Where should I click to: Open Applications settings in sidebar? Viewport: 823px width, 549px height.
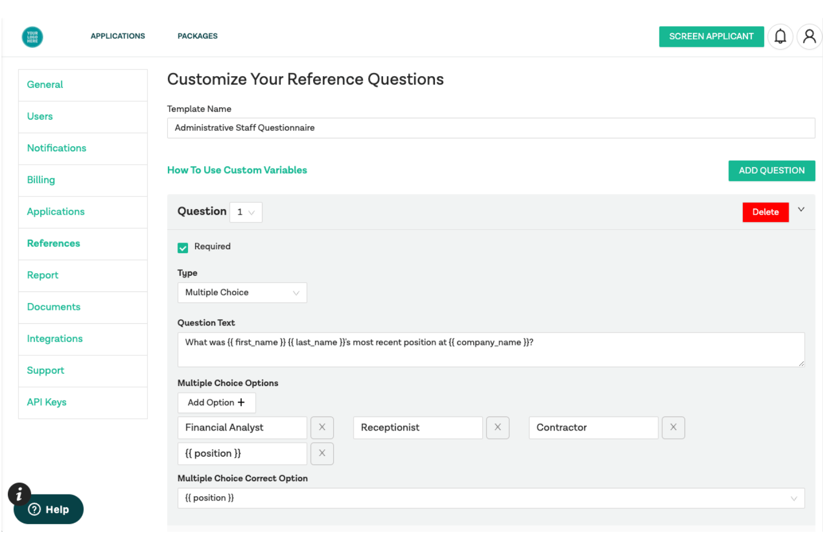83,212
